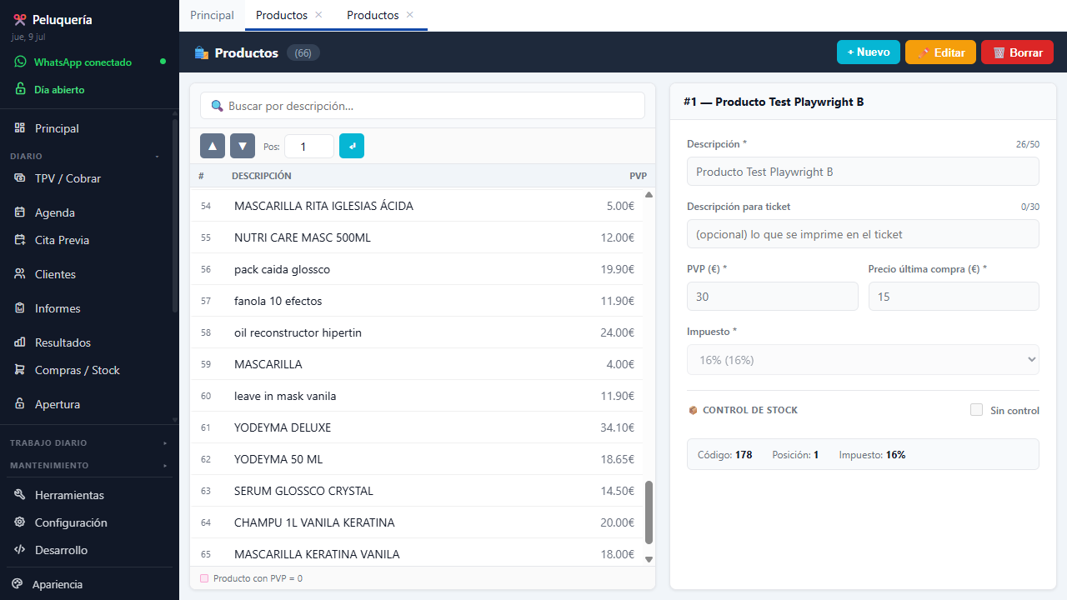
Task: Click the Apariencia palette icon
Action: point(18,584)
